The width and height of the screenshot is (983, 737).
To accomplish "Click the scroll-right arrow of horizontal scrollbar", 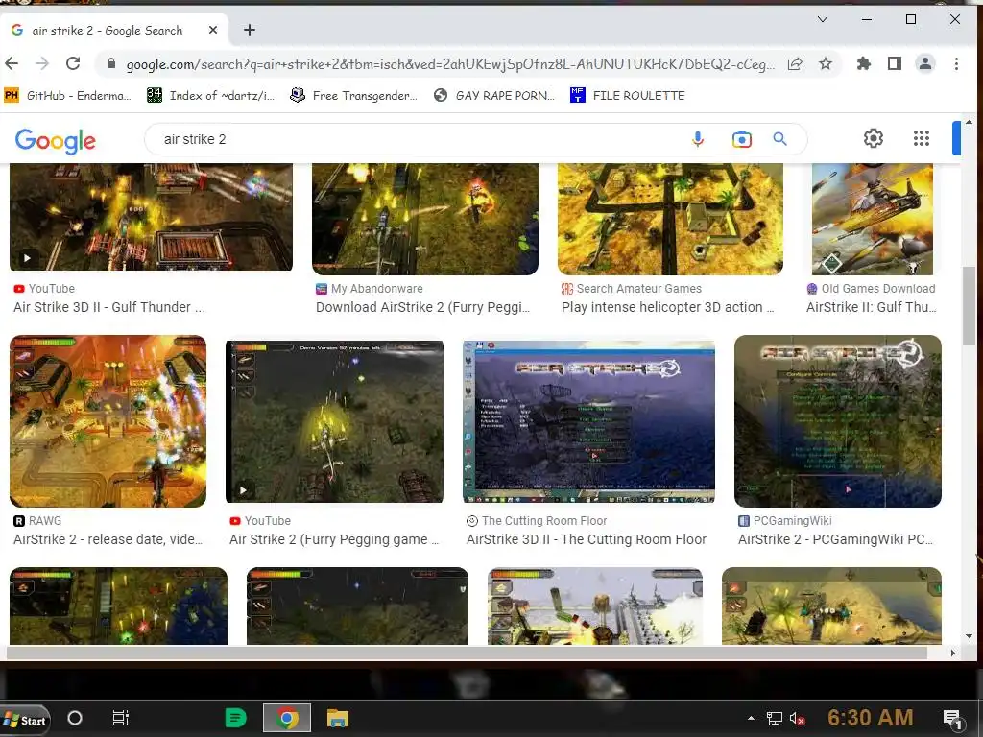I will click(x=953, y=653).
